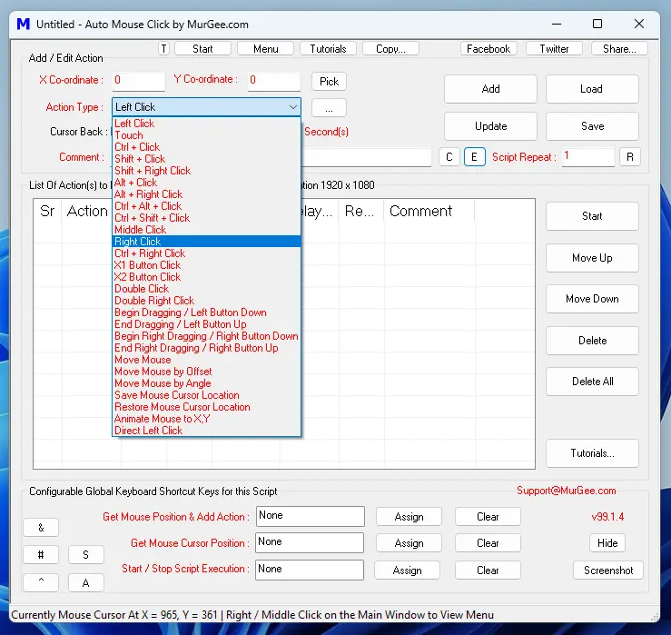Choose Ctrl + Click option
The width and height of the screenshot is (671, 635).
click(x=206, y=147)
